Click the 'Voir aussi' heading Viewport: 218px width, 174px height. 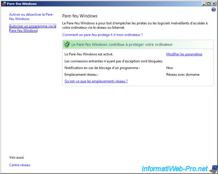point(17,157)
